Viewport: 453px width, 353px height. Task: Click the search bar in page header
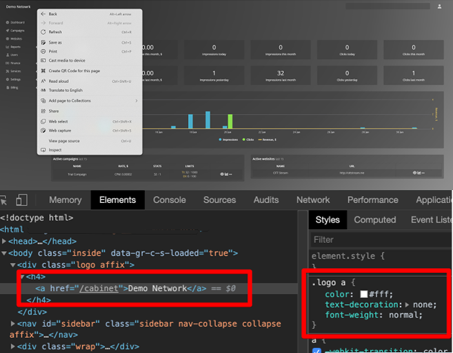pos(388,6)
